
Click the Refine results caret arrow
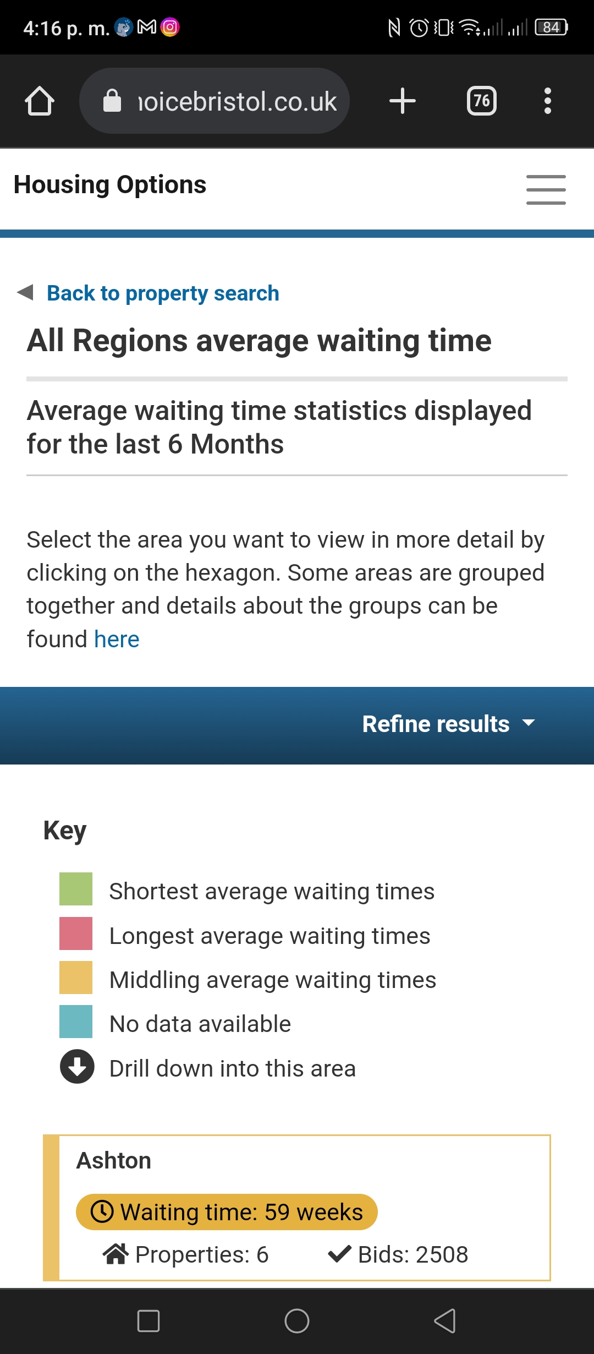(529, 723)
